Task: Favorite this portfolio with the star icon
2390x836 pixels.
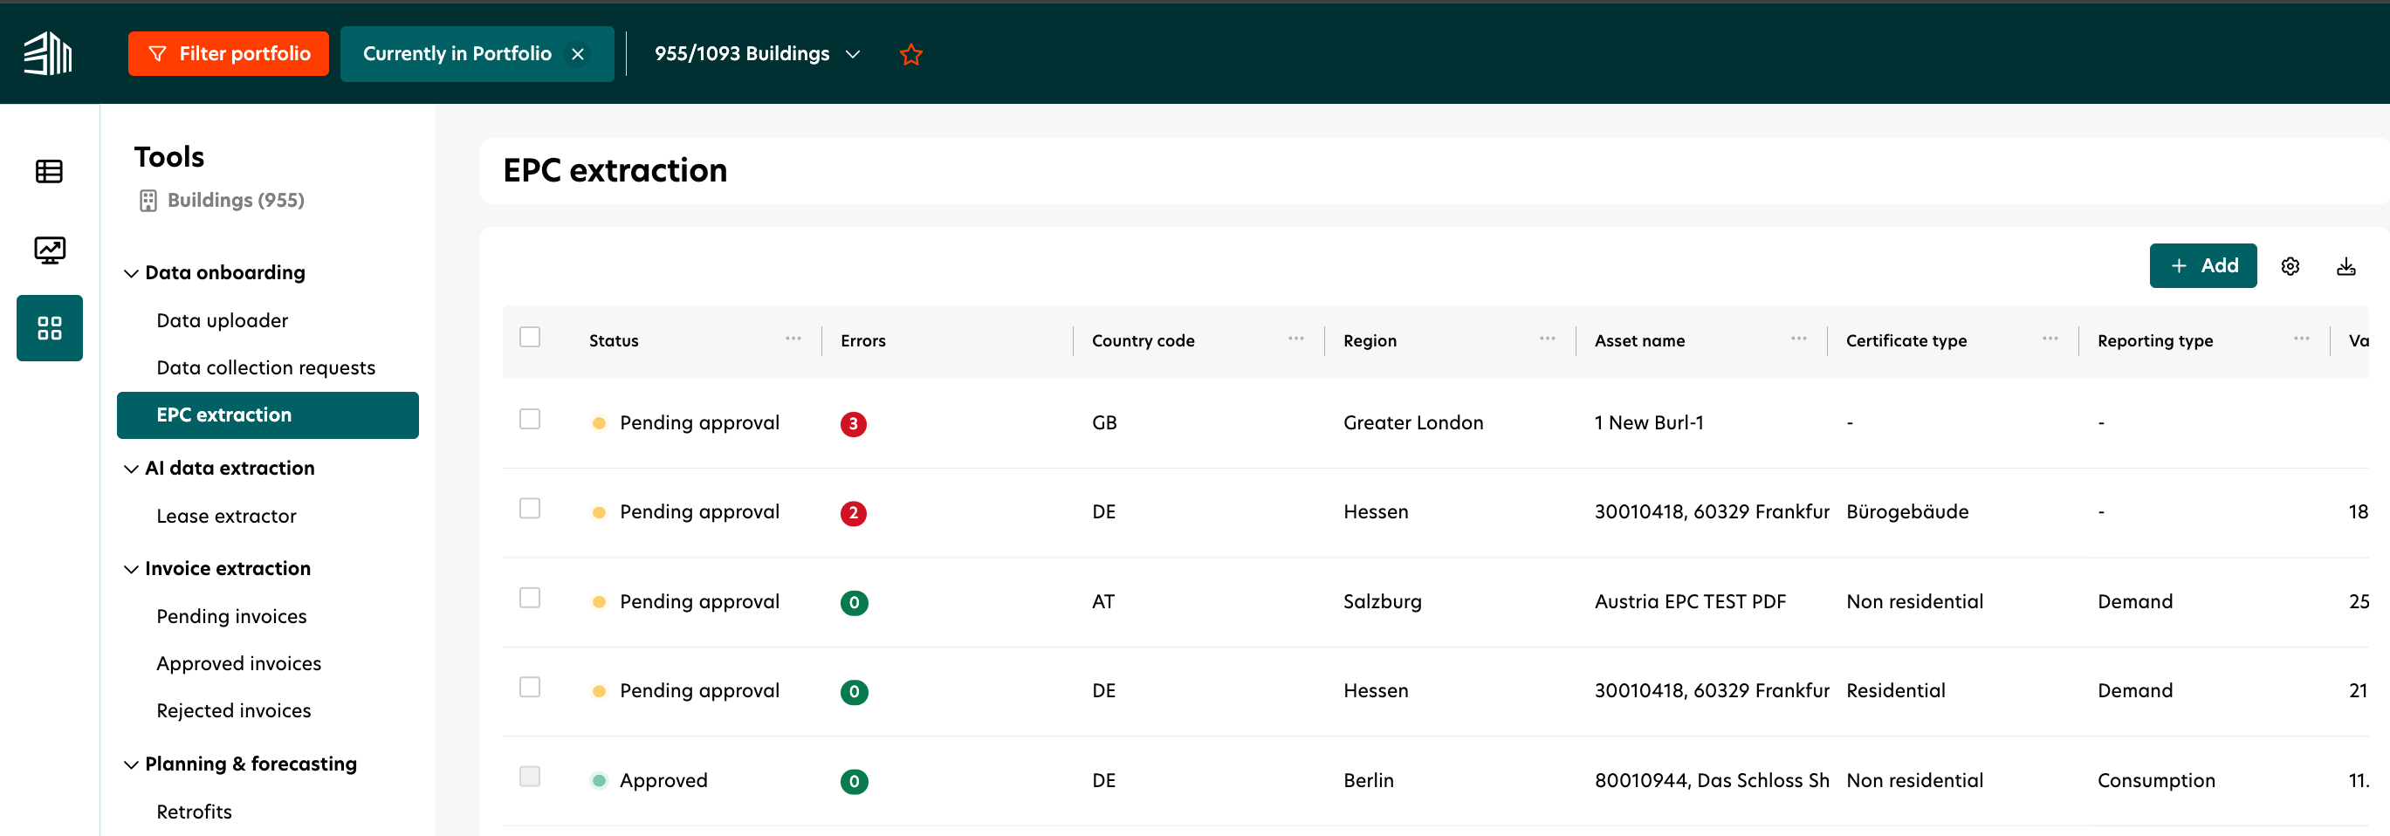Action: click(911, 55)
